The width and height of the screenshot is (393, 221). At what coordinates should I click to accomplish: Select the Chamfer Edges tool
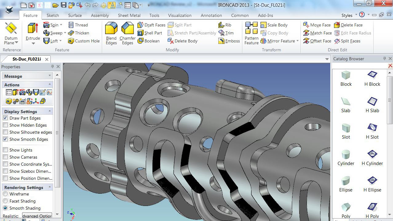click(127, 33)
